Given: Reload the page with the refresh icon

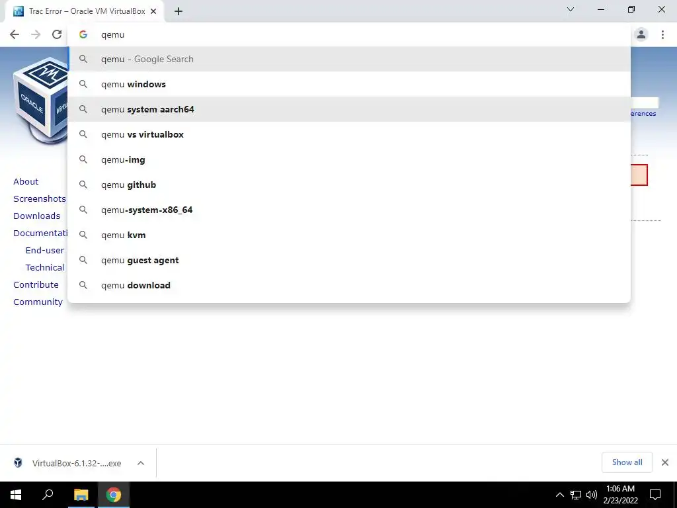Looking at the screenshot, I should [57, 34].
